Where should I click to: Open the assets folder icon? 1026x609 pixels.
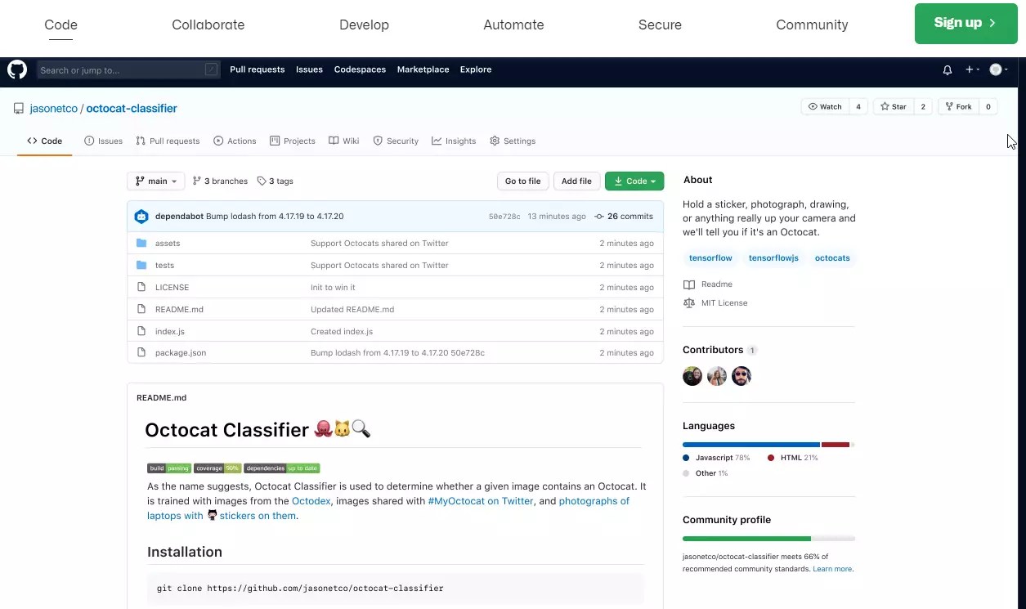pyautogui.click(x=141, y=243)
